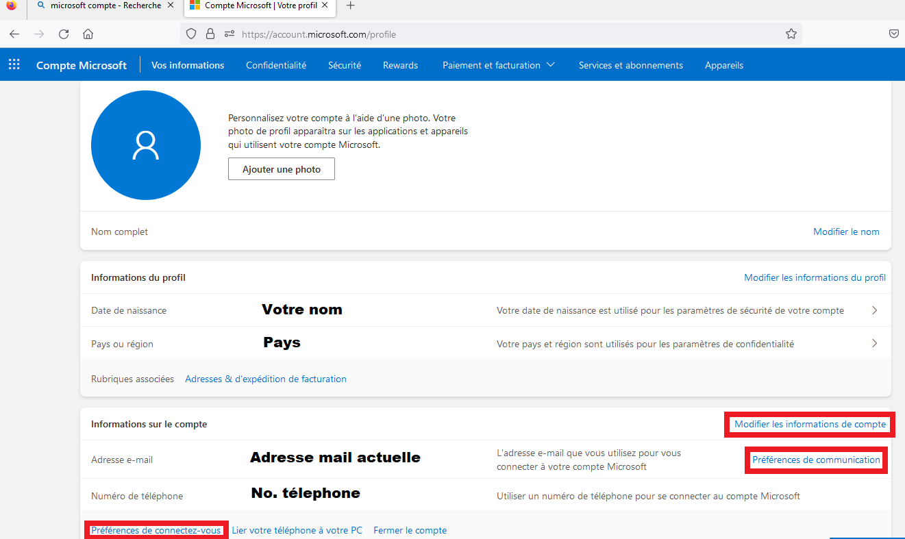Click the tracking protection shield icon
The height and width of the screenshot is (539, 905).
click(x=192, y=34)
